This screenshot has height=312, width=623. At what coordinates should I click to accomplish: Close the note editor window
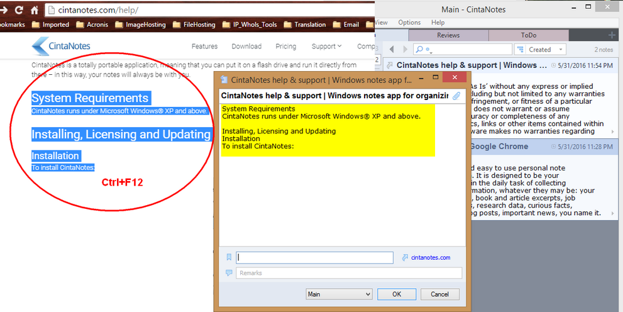pos(455,77)
